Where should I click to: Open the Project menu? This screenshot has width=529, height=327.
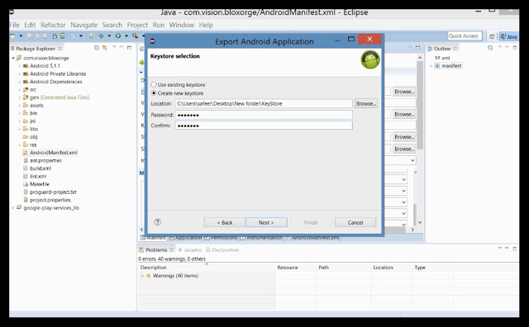137,25
